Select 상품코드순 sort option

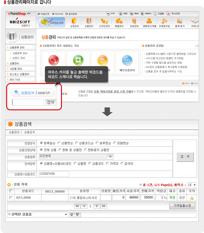pyautogui.click(x=76, y=143)
